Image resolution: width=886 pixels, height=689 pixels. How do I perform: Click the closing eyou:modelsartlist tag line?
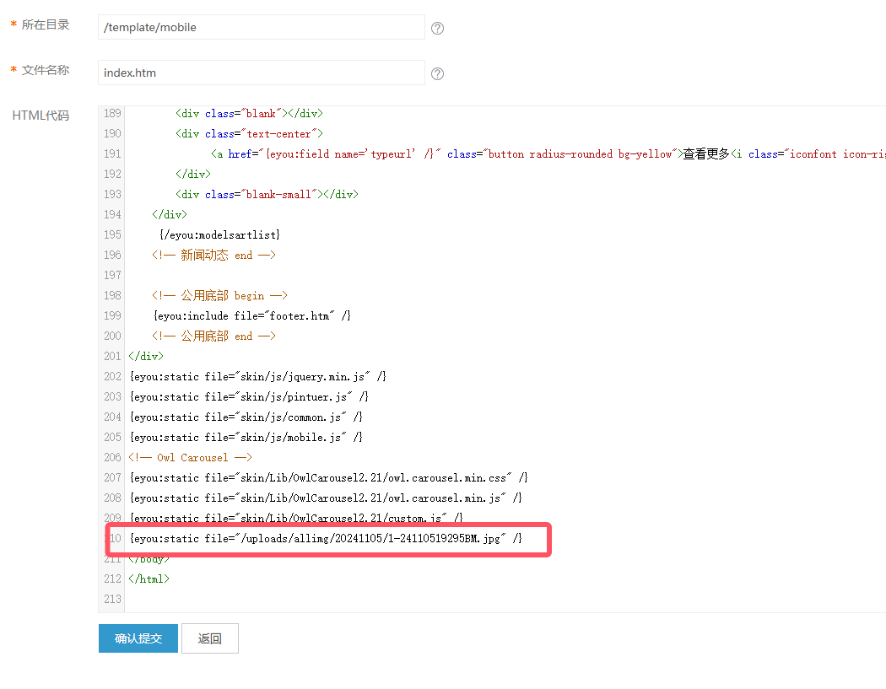[219, 234]
